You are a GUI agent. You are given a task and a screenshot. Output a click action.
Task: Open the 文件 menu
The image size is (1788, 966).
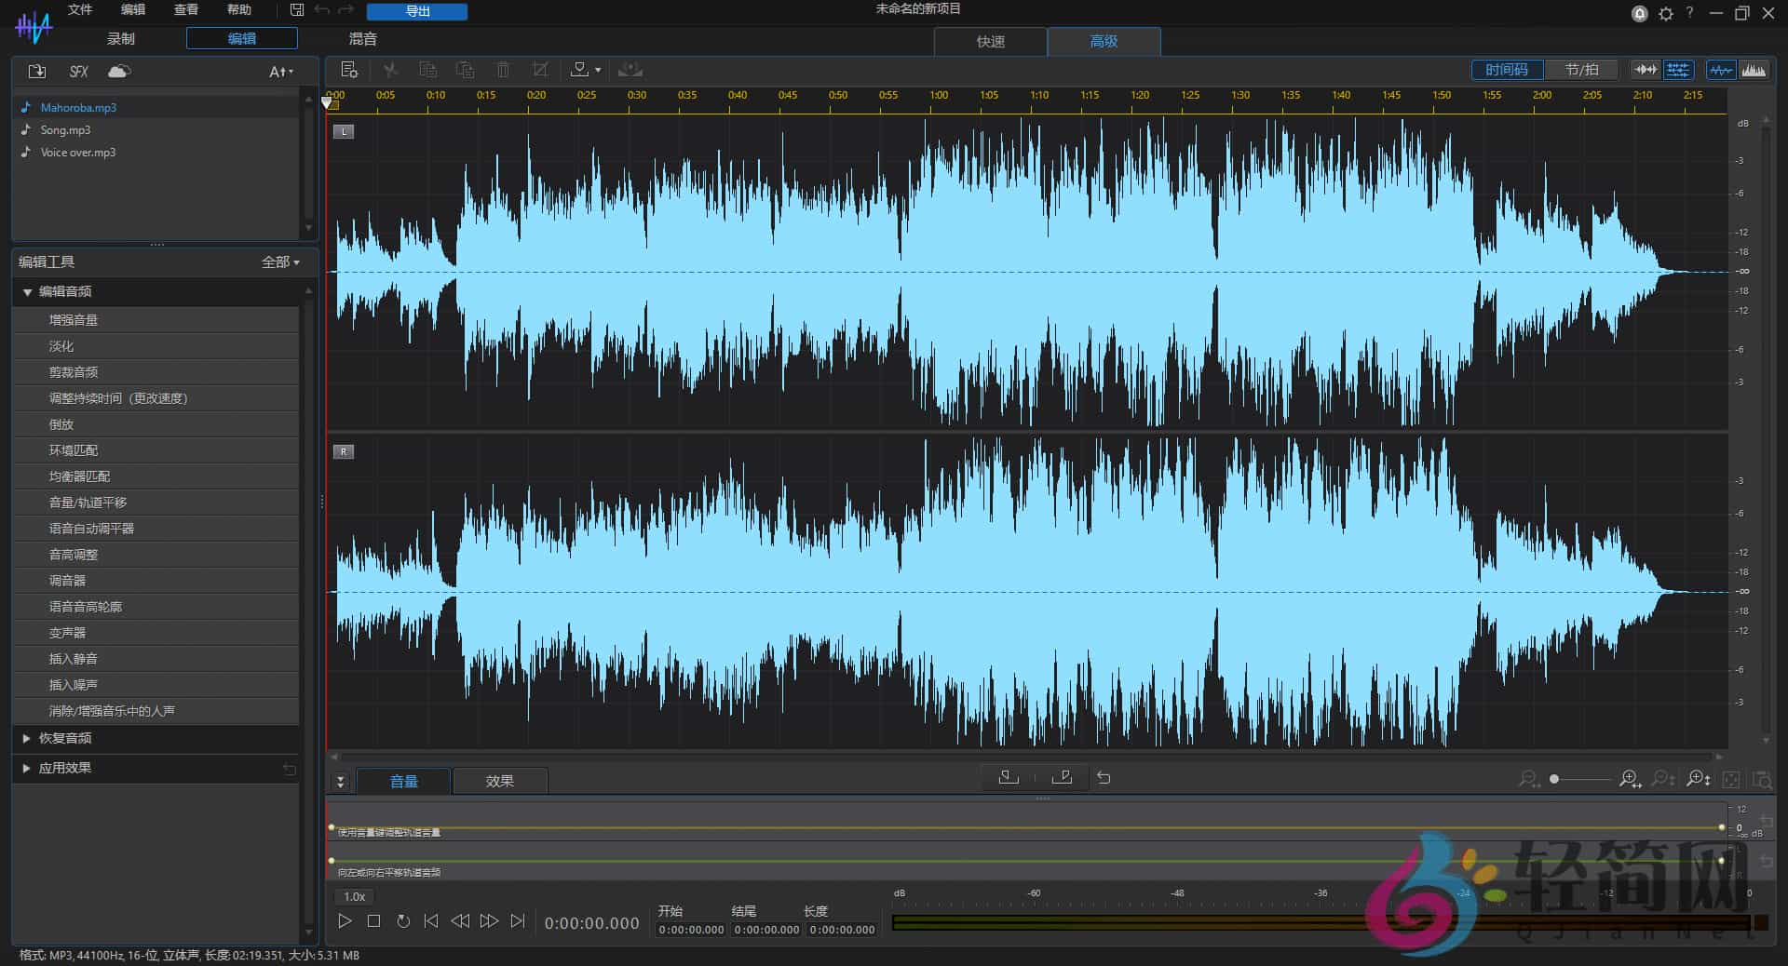tap(80, 9)
